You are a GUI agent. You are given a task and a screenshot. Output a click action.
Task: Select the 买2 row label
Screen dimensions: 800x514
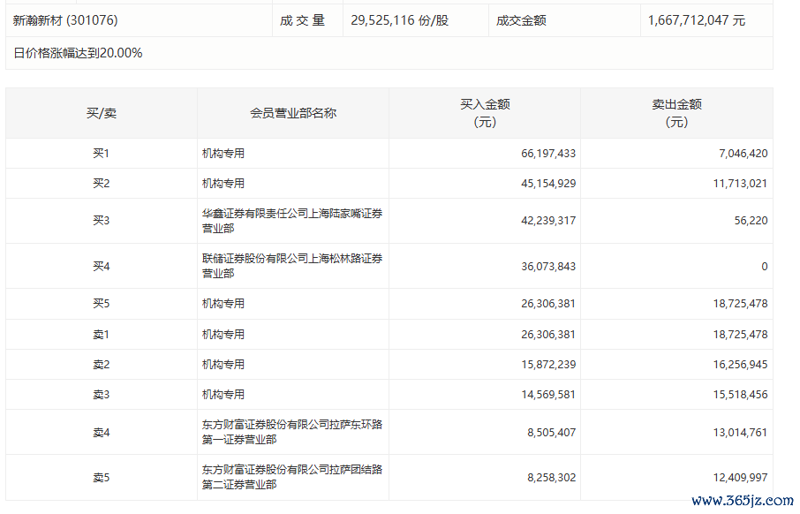(102, 183)
